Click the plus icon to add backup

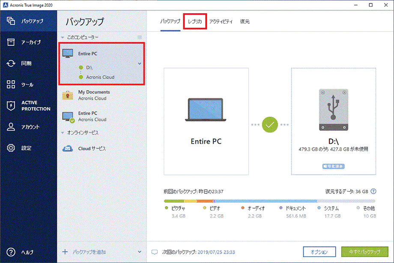click(x=65, y=252)
